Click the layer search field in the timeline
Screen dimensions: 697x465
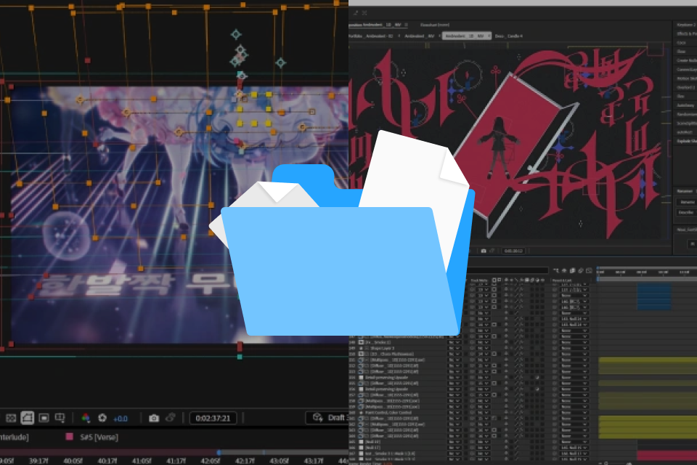point(508,270)
